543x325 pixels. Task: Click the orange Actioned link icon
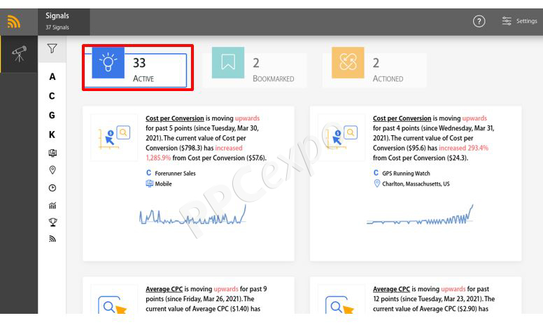pyautogui.click(x=348, y=63)
